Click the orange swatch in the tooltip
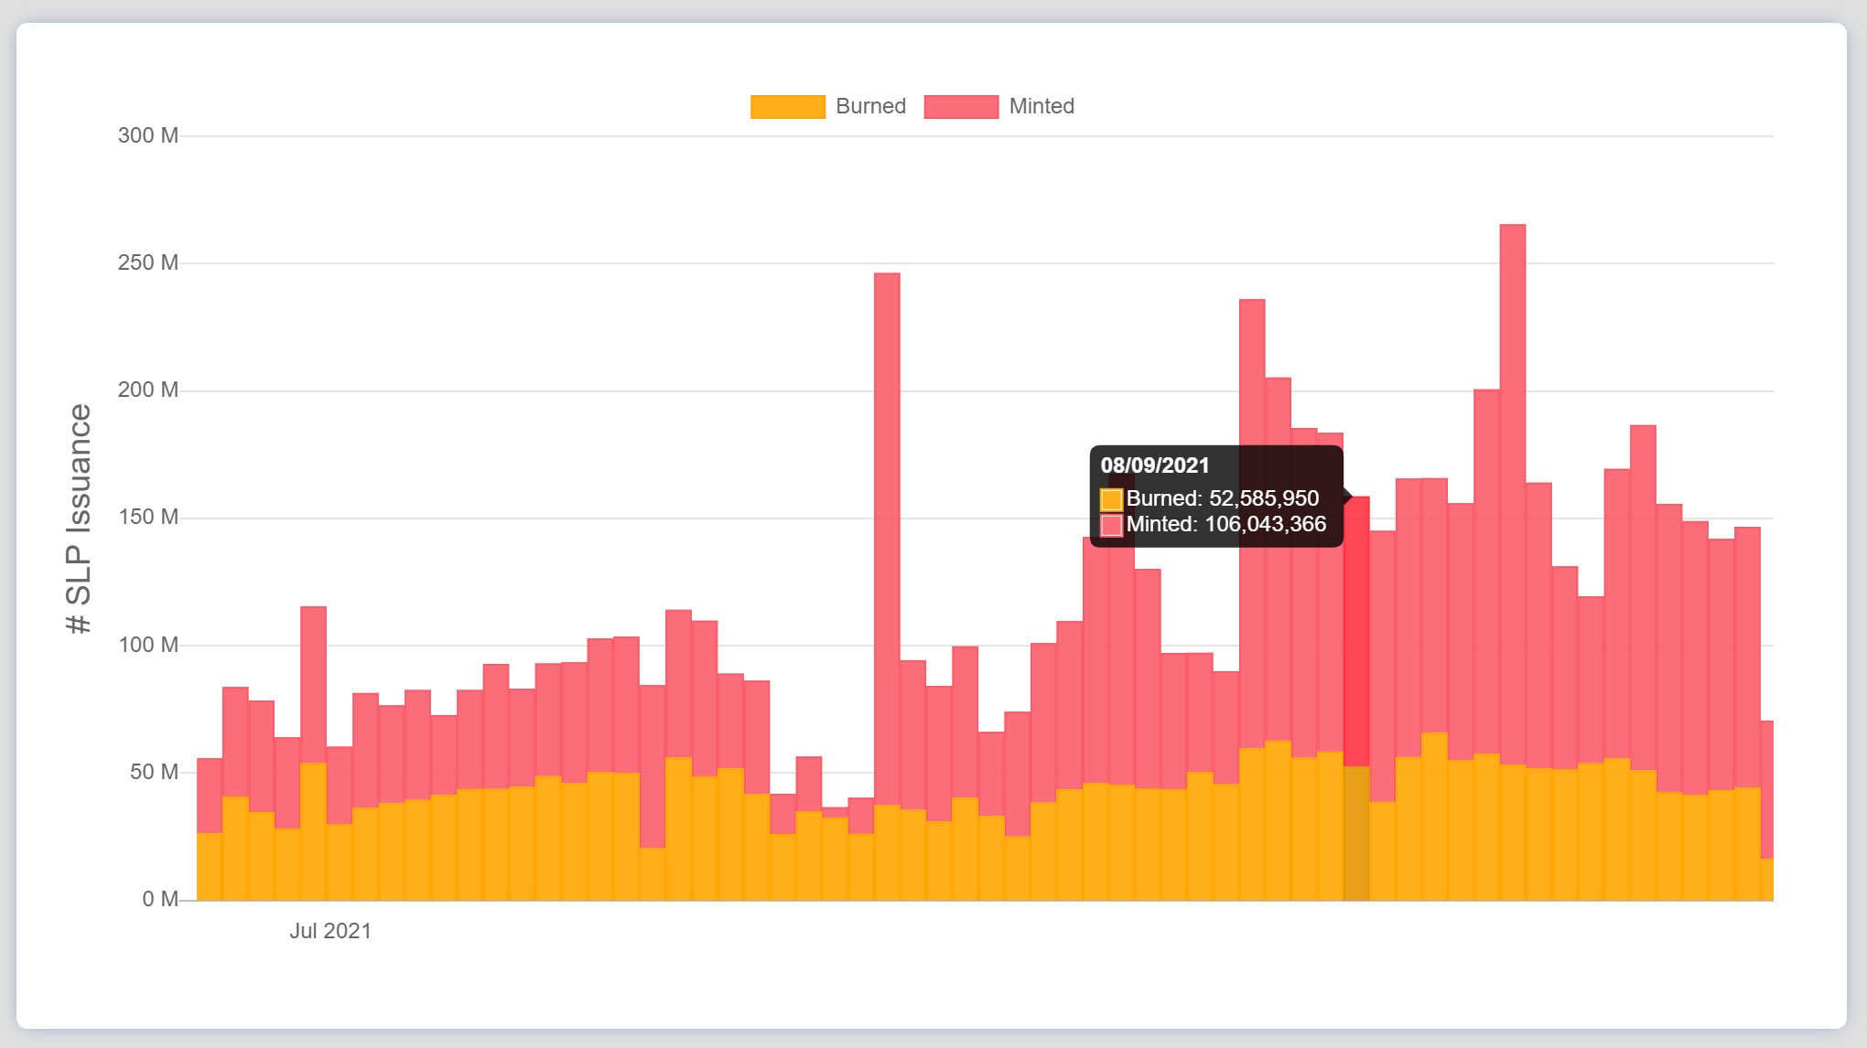This screenshot has width=1867, height=1048. click(1111, 499)
